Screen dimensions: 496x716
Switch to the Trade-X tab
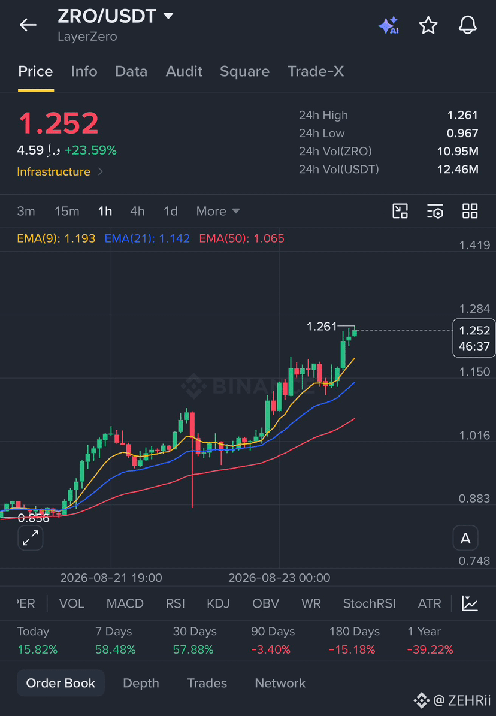(x=316, y=71)
